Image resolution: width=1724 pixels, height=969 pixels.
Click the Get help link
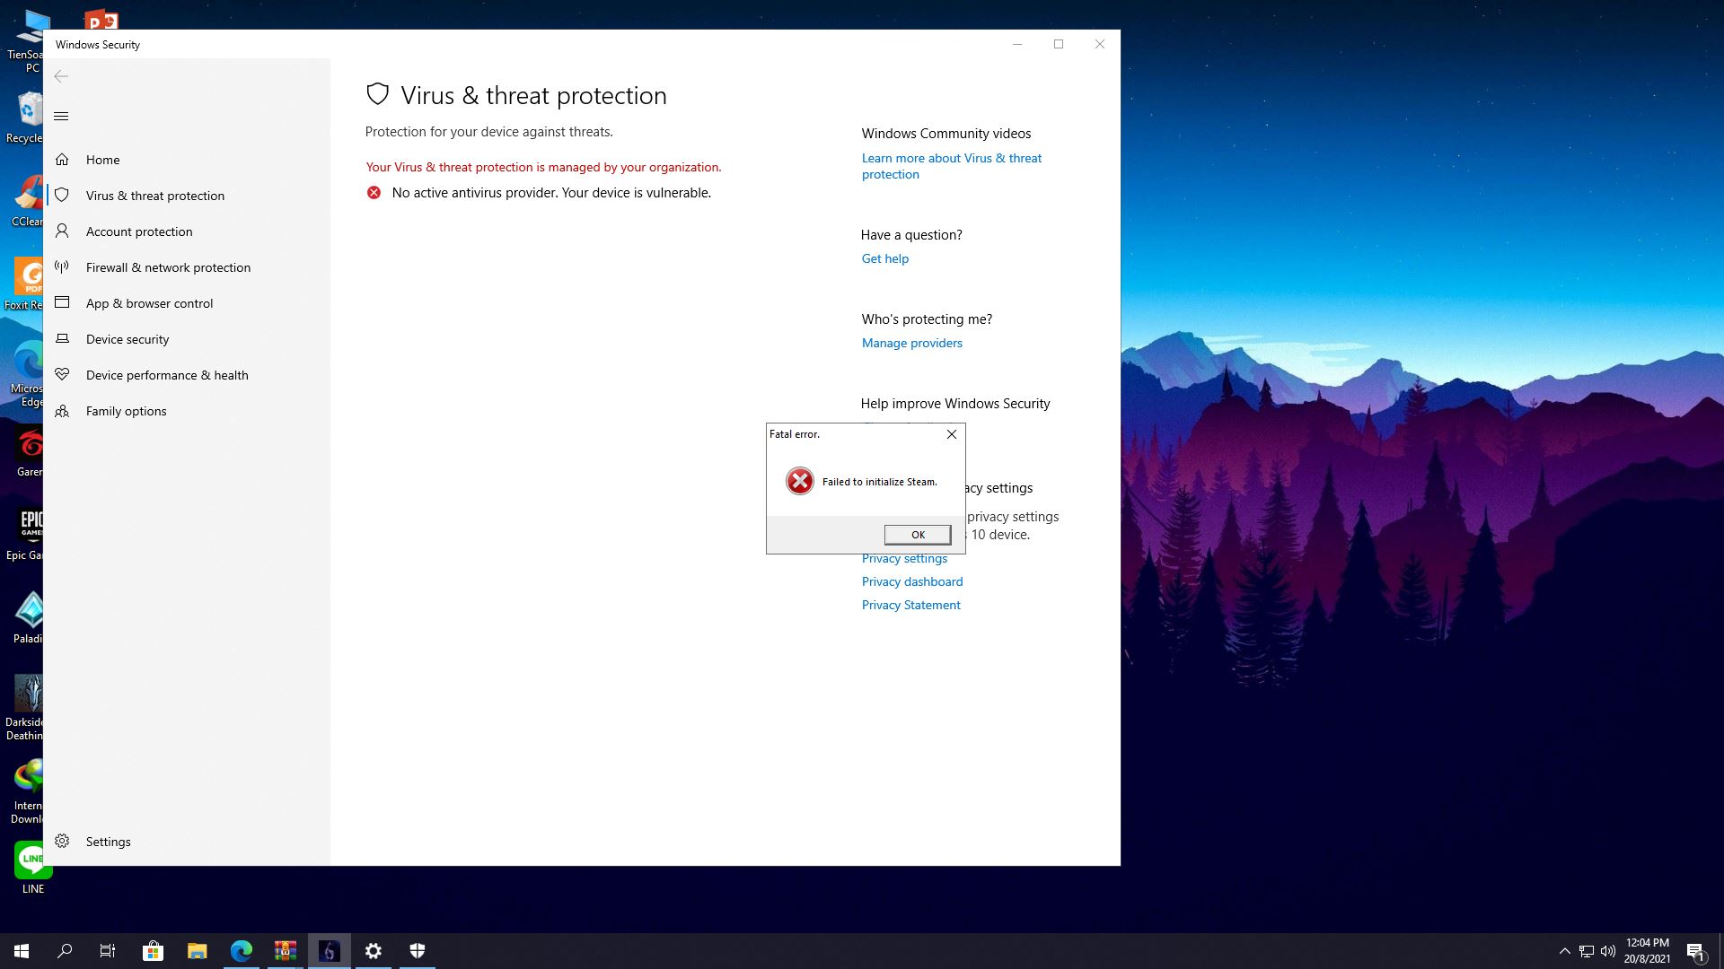884,258
